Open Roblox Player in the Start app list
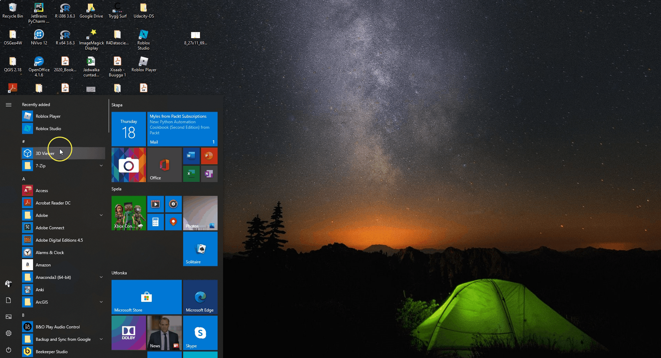This screenshot has width=661, height=358. coord(63,116)
